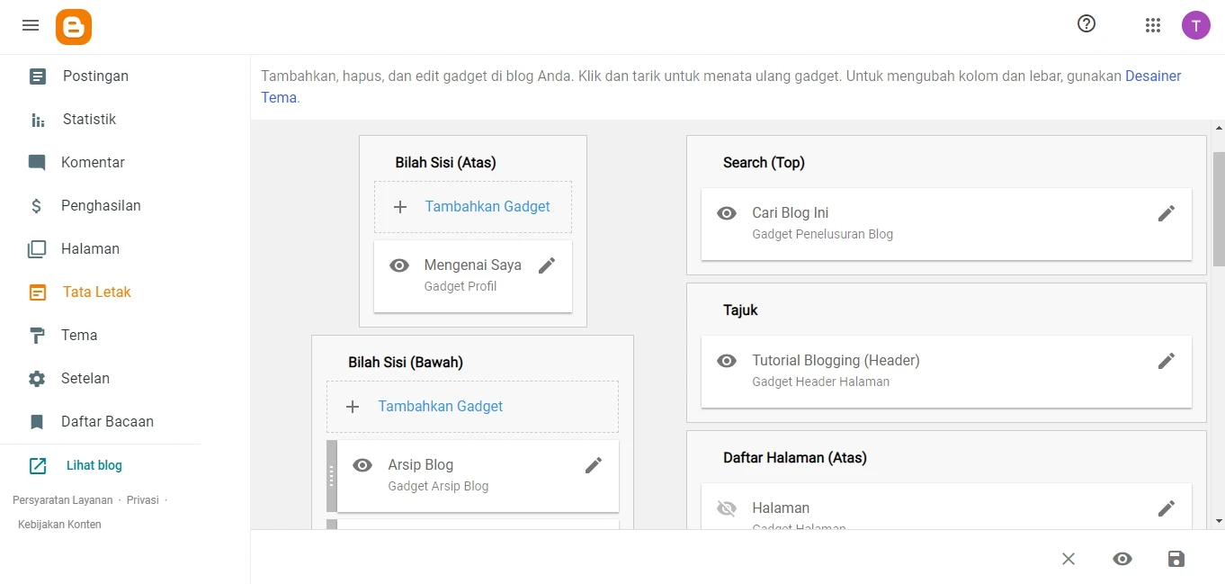
Task: Add gadget to Bilah Sisi (Atas)
Action: point(473,207)
